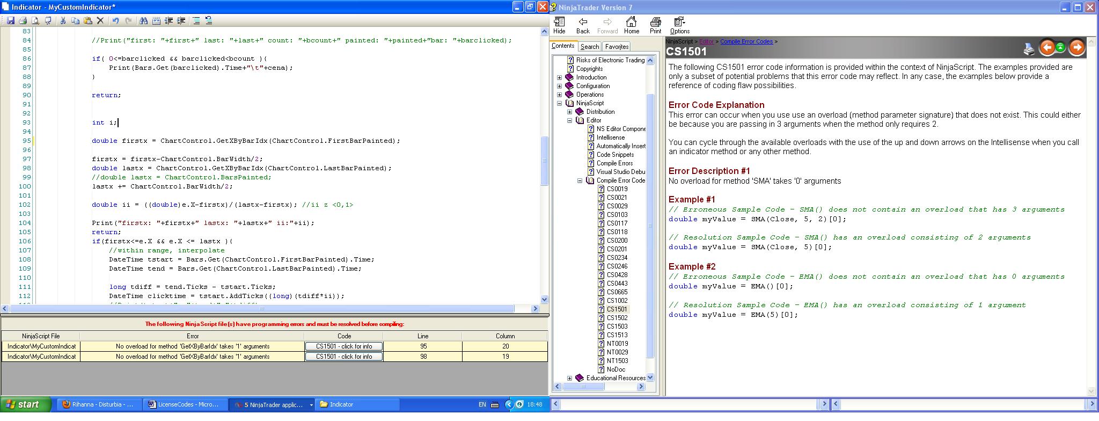The image size is (1099, 421).
Task: Go to next topic with orange right arrow
Action: (x=1076, y=48)
